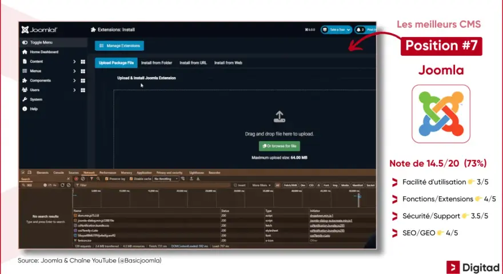Viewport: 503px width, 274px height.
Task: Switch to the Install from URL tab
Action: (193, 63)
